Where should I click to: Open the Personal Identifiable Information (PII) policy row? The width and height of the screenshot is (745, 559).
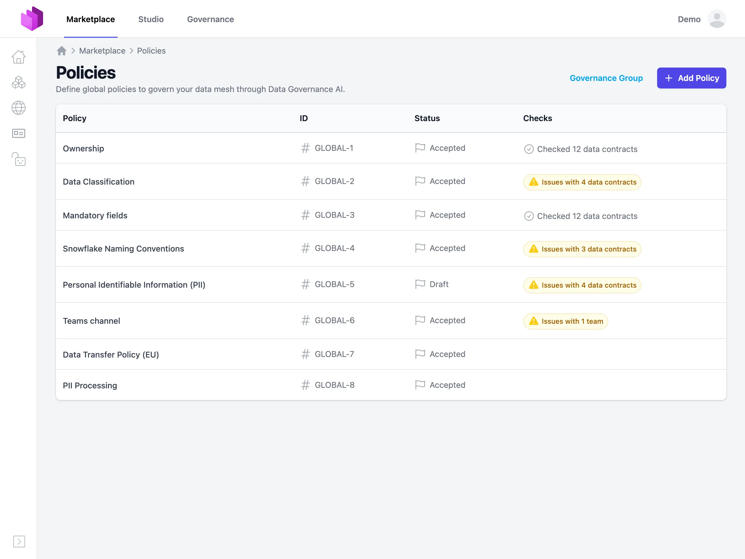(x=134, y=285)
